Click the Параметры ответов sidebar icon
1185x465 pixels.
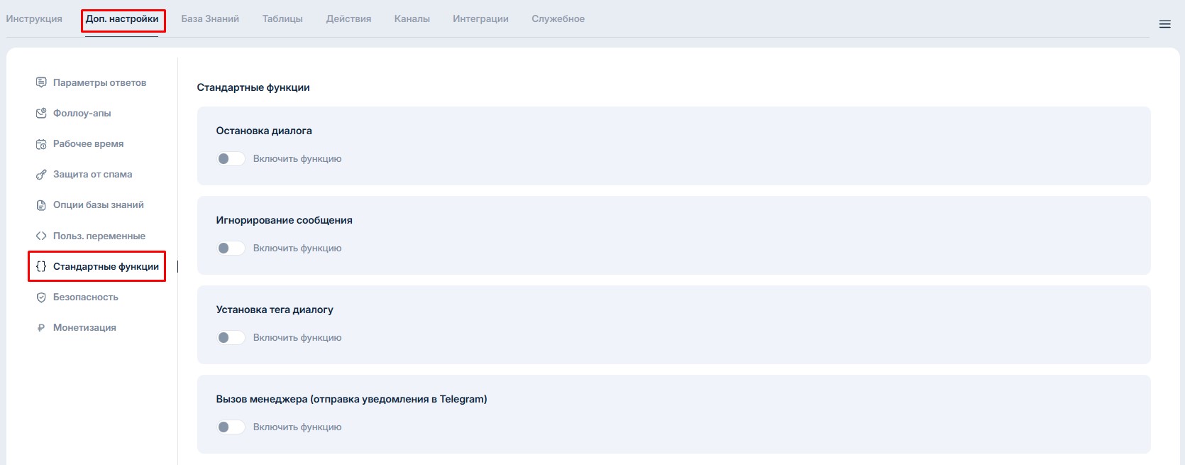pyautogui.click(x=41, y=82)
